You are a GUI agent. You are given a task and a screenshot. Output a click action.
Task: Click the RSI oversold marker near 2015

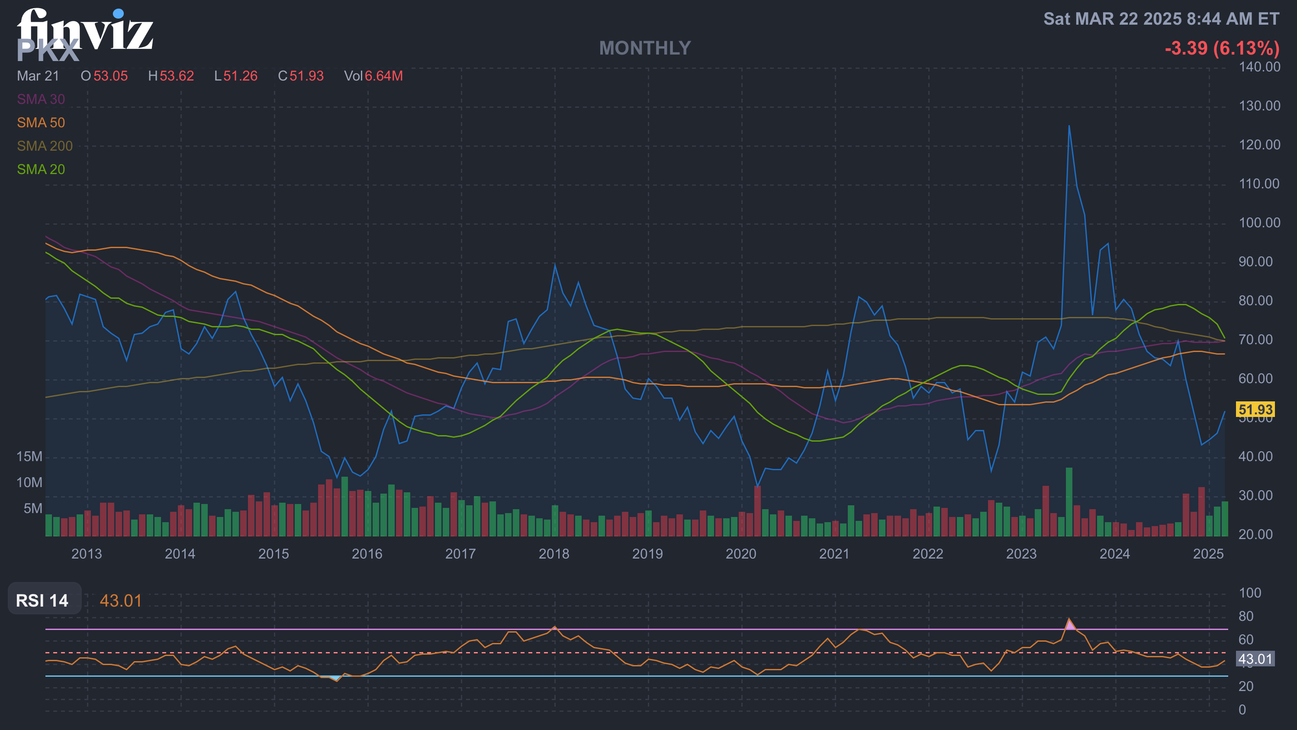click(x=336, y=678)
